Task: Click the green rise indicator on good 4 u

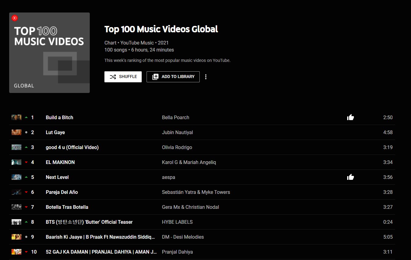Action: click(26, 147)
